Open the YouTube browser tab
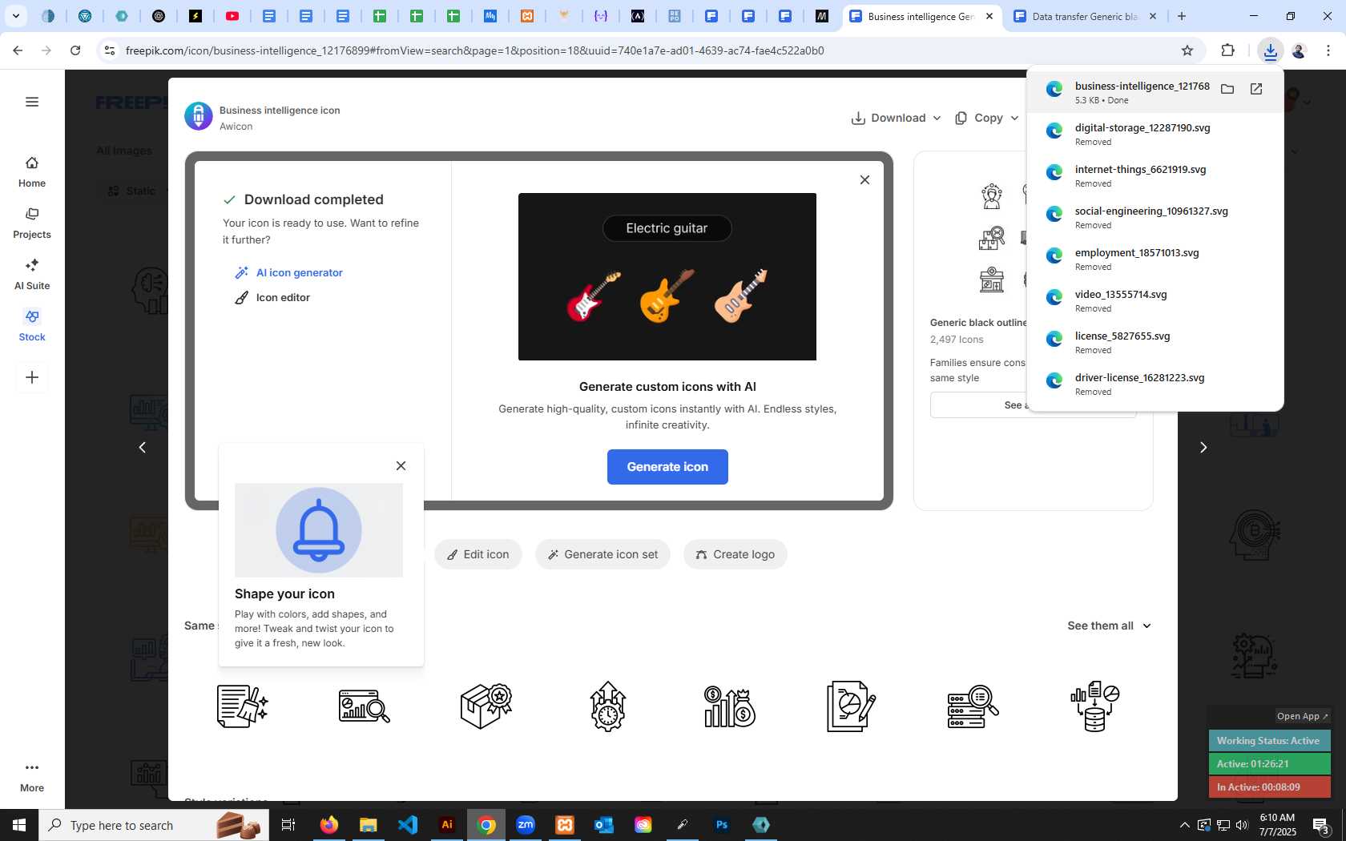This screenshot has width=1346, height=841. 232,16
